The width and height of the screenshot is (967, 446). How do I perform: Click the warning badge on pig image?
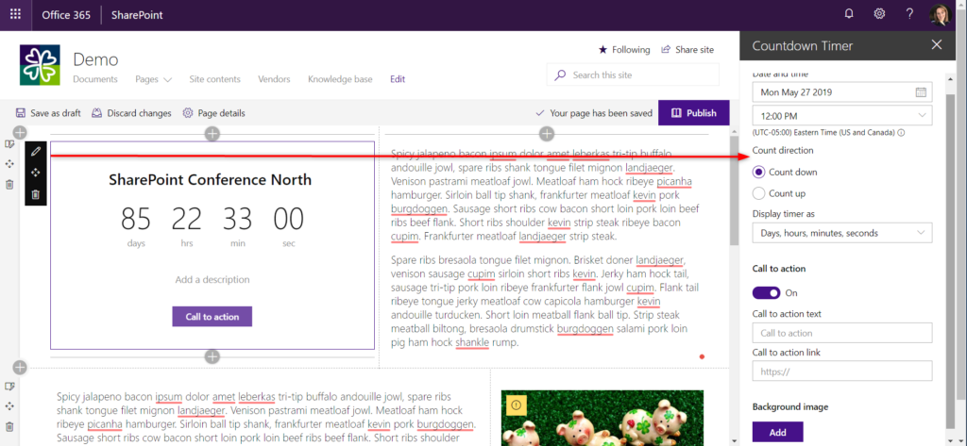517,405
